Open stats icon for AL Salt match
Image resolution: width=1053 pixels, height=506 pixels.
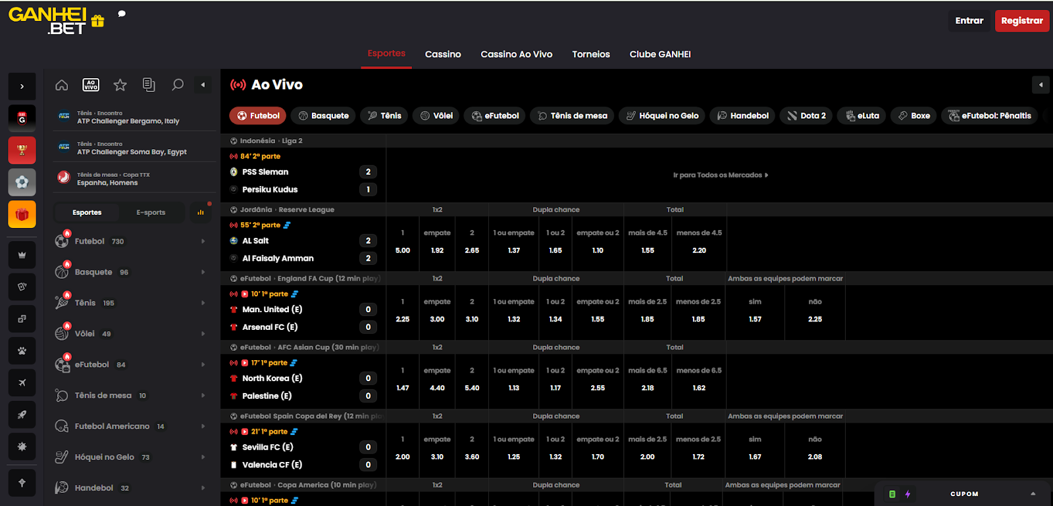tap(287, 225)
